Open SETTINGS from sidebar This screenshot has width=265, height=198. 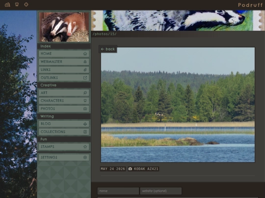click(x=64, y=157)
